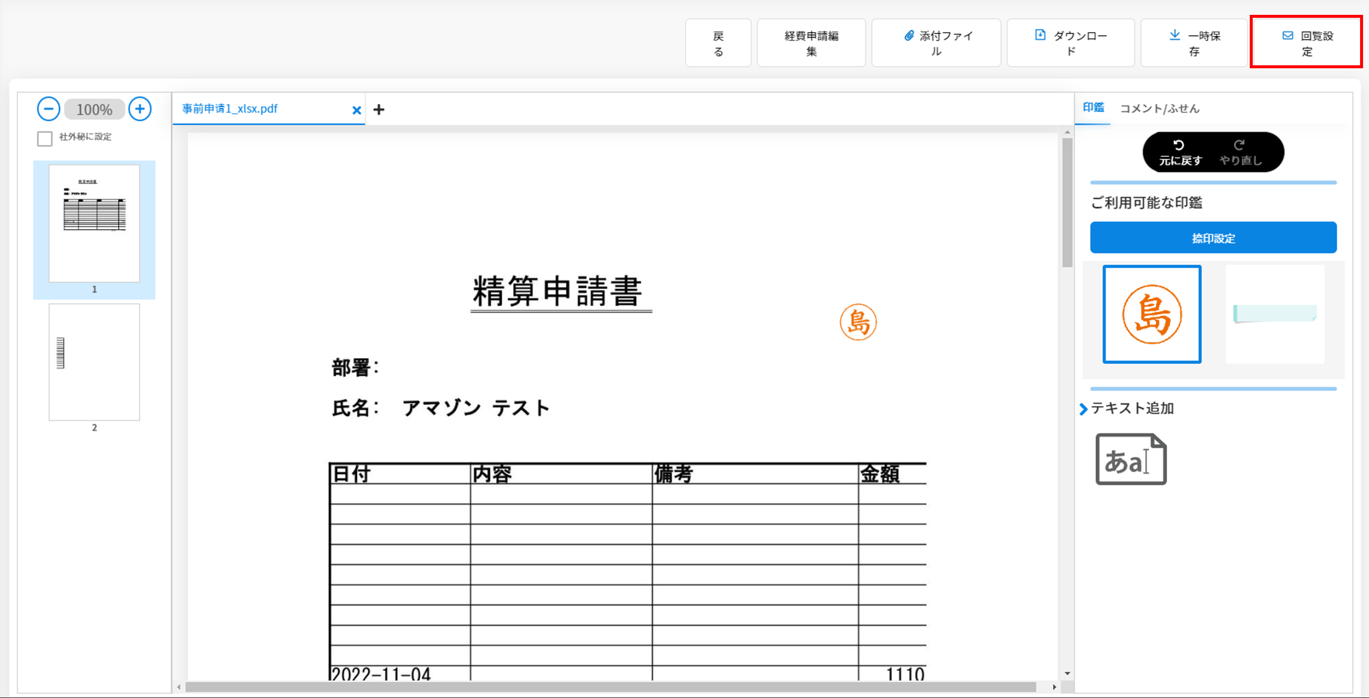Click the 島 stamp placed on document

[x=858, y=322]
